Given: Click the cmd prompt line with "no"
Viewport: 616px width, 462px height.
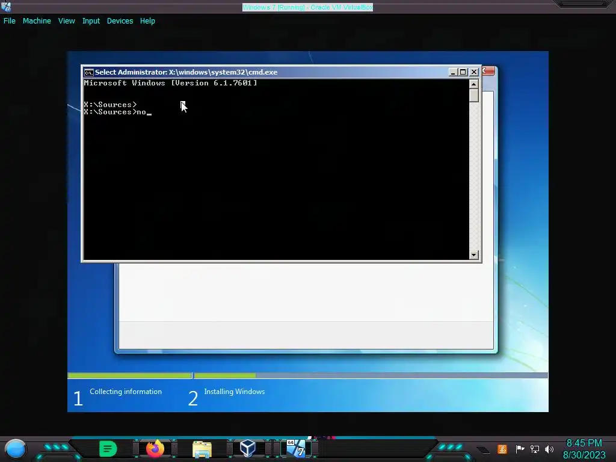Looking at the screenshot, I should coord(117,112).
